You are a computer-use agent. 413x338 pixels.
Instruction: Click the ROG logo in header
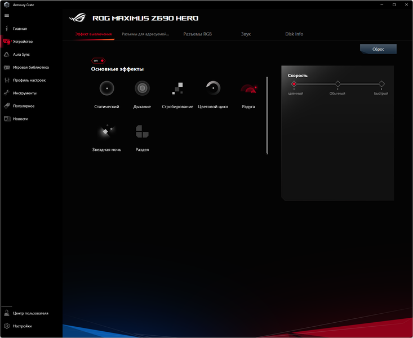pyautogui.click(x=77, y=17)
